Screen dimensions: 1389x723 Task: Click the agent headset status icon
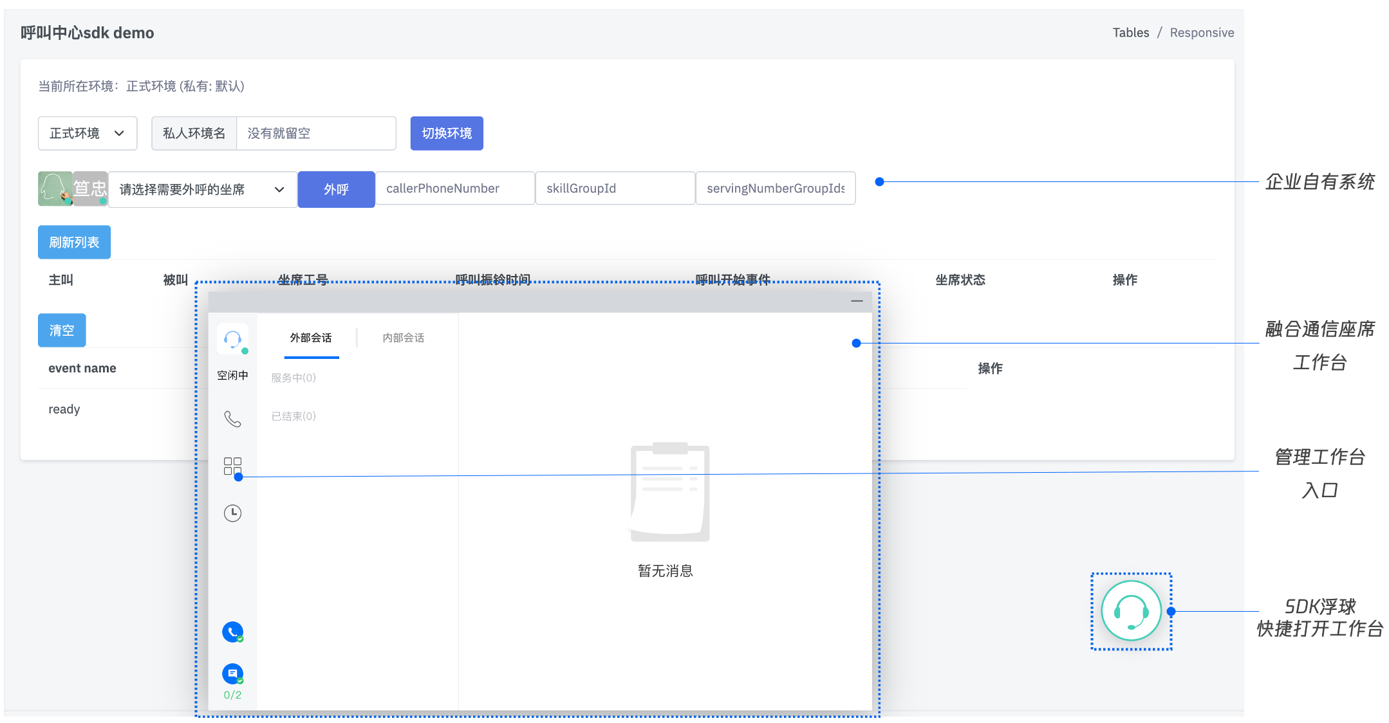pos(232,339)
